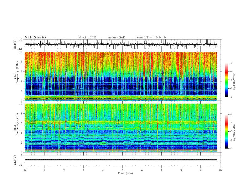This screenshot has height=191, width=248.
Task: Click the "Time (min)" axis label
Action: pos(125,173)
